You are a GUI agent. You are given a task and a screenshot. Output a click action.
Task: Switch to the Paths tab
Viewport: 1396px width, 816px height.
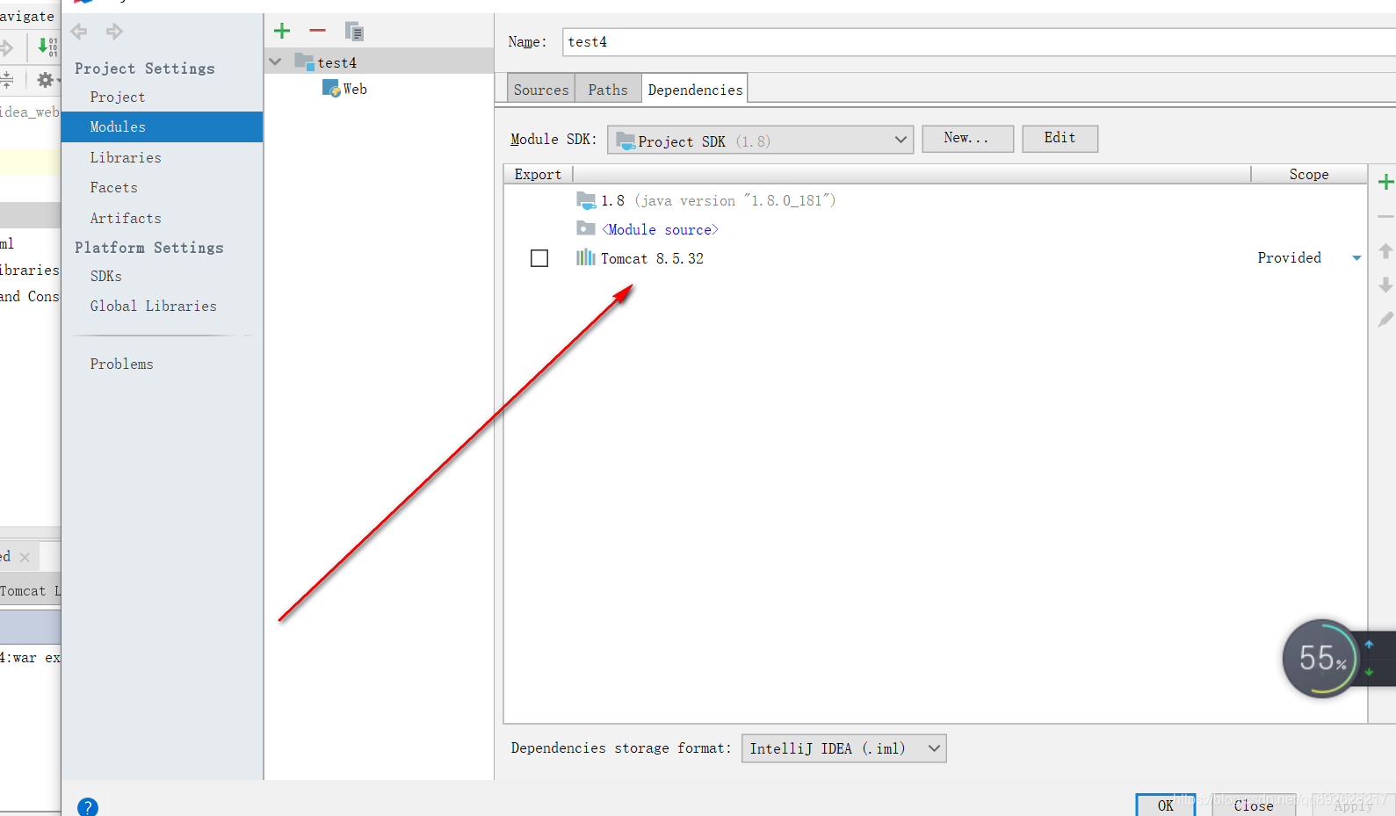pos(608,90)
